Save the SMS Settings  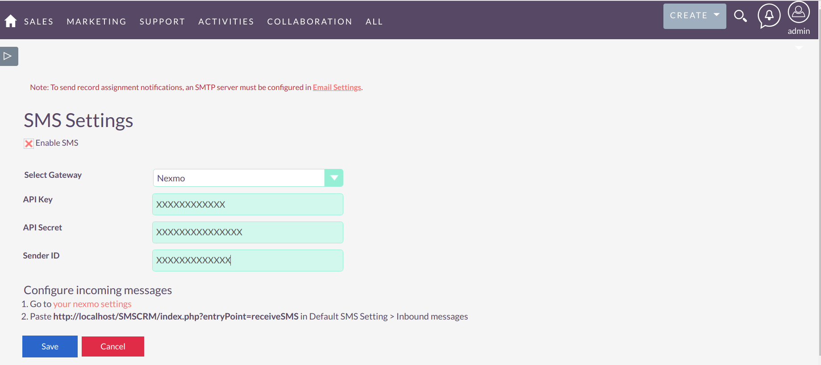(x=50, y=346)
